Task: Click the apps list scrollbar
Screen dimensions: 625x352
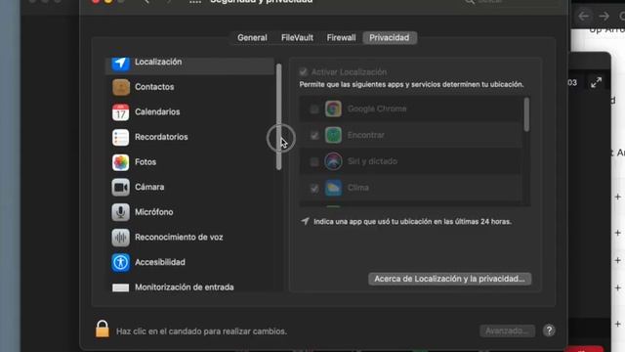Action: [x=526, y=114]
